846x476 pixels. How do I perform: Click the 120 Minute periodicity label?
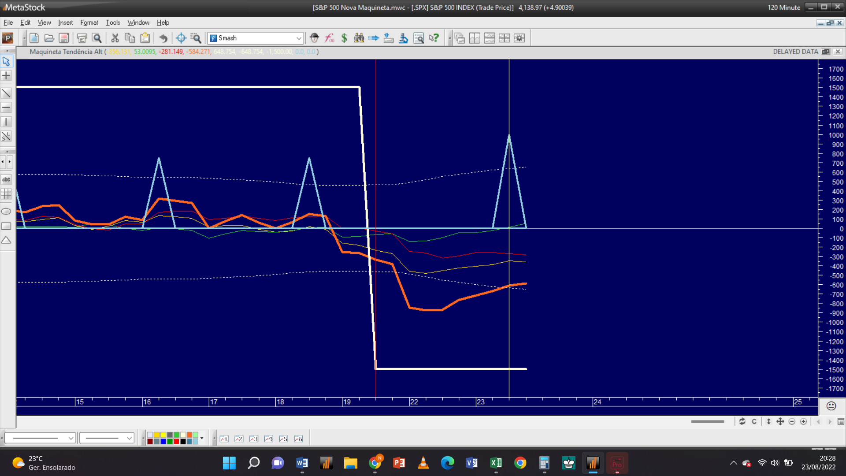[x=783, y=7]
